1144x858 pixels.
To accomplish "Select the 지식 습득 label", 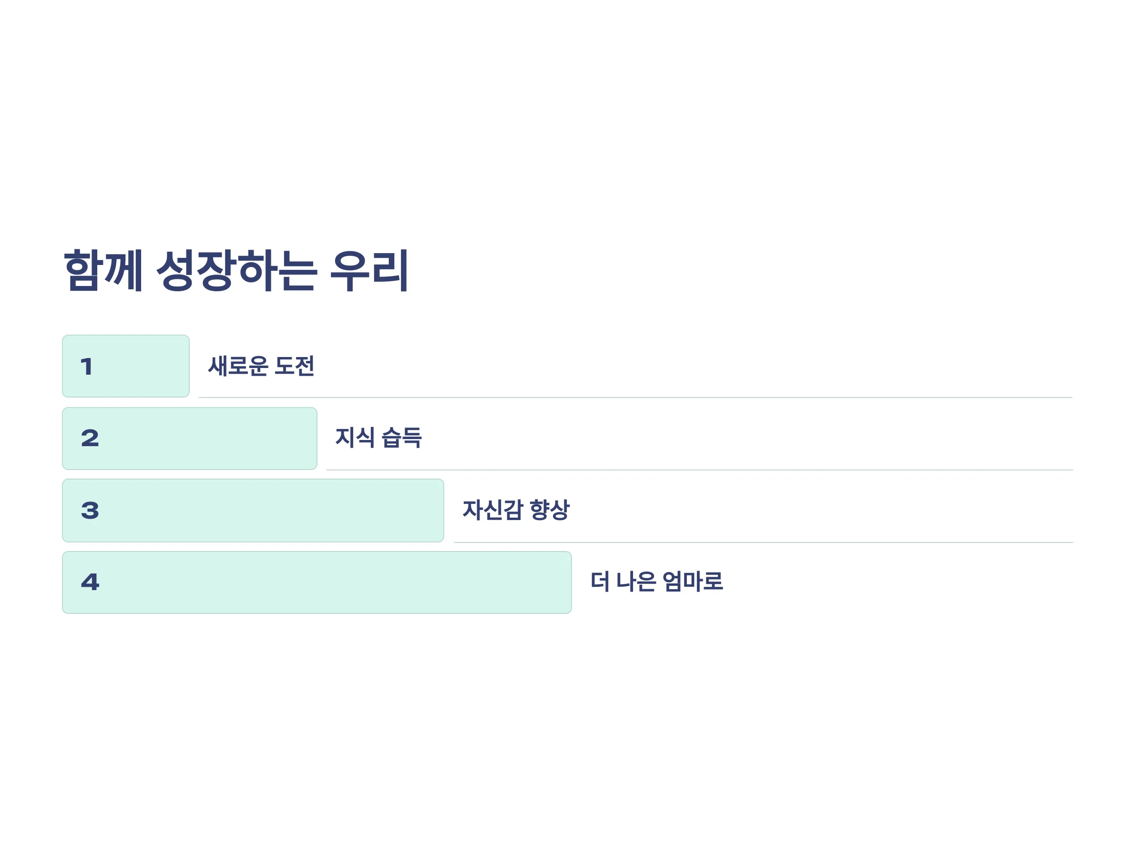I will click(x=378, y=438).
